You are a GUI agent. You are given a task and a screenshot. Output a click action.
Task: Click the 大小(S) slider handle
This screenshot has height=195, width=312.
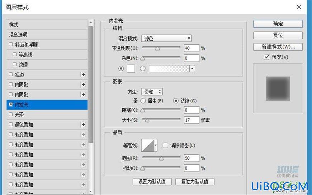147,121
